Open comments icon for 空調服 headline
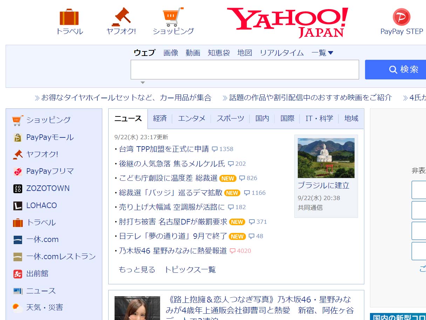This screenshot has height=320, width=426. 231,207
